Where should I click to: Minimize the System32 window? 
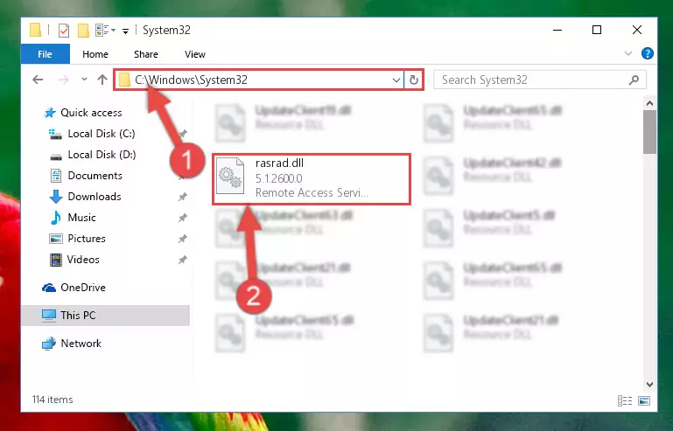[x=557, y=30]
